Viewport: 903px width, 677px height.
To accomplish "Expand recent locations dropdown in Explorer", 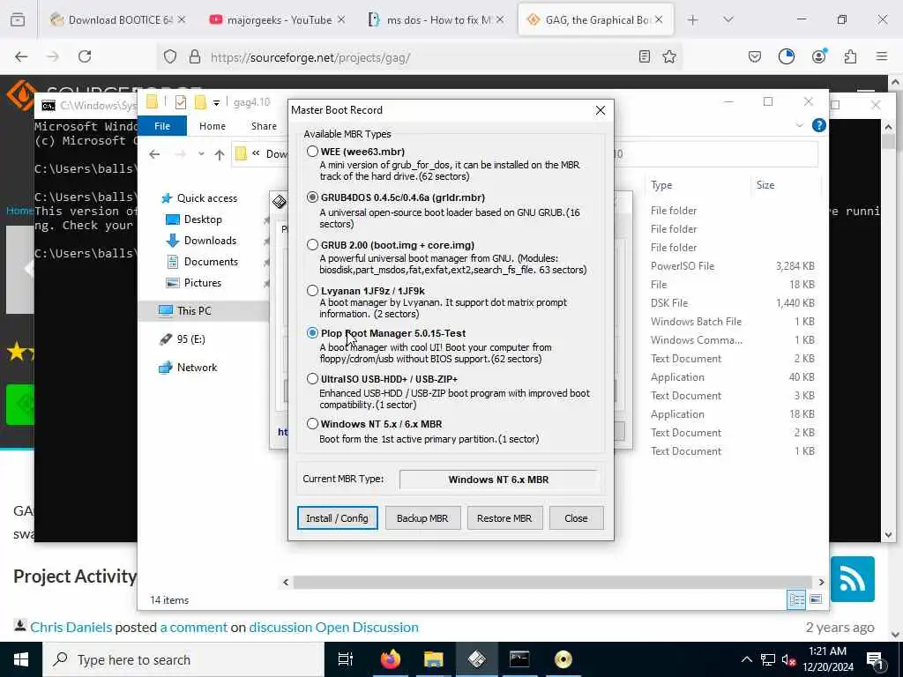I will (x=201, y=154).
